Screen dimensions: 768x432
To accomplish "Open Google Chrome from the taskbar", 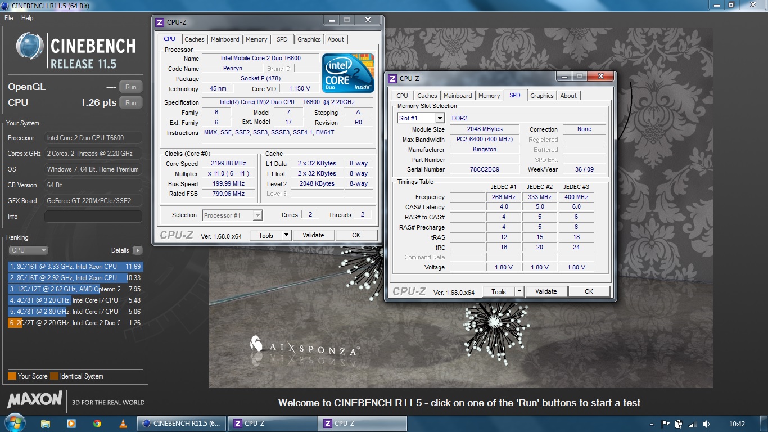I will (97, 424).
